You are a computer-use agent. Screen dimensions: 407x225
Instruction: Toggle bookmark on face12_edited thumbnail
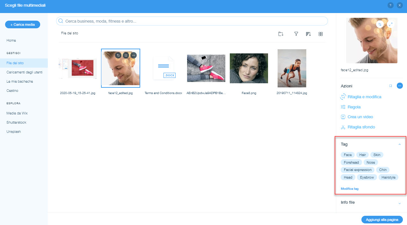click(x=126, y=55)
